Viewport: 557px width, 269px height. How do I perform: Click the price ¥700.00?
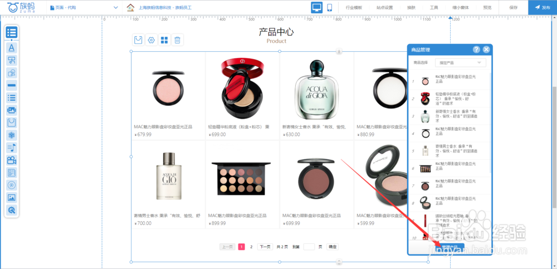click(x=143, y=223)
